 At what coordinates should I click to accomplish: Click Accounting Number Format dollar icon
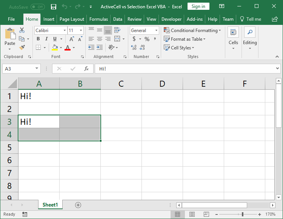pos(134,39)
